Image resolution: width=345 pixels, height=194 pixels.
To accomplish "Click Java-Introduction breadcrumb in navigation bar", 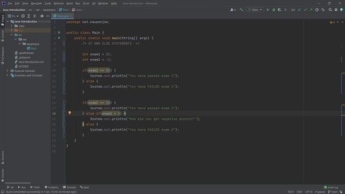I will 14,10.
